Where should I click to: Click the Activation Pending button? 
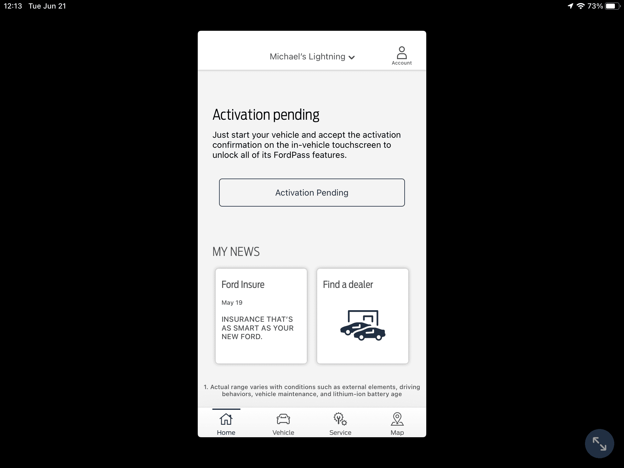click(x=311, y=192)
